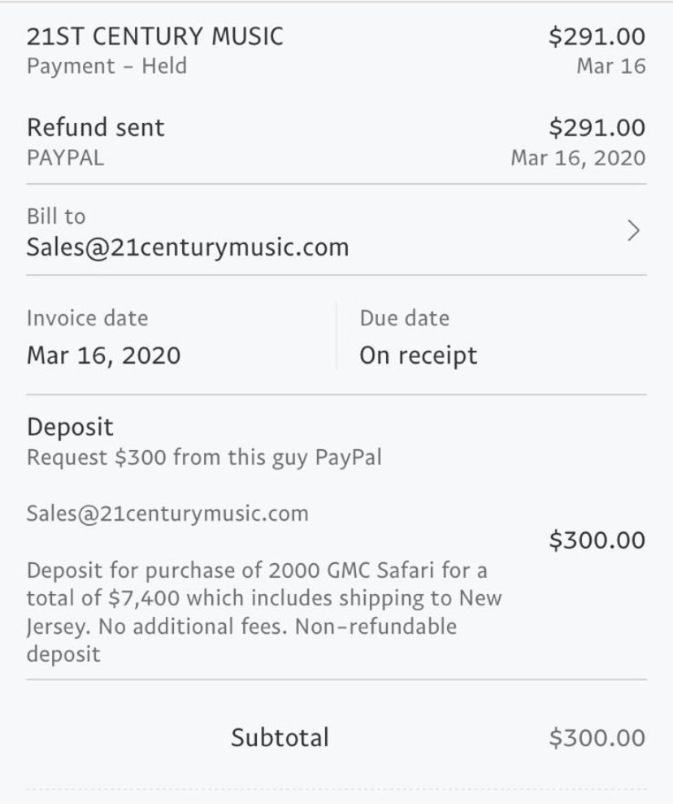Screen dimensions: 673x804
Task: Select the Payment - Held status text
Action: 106,66
